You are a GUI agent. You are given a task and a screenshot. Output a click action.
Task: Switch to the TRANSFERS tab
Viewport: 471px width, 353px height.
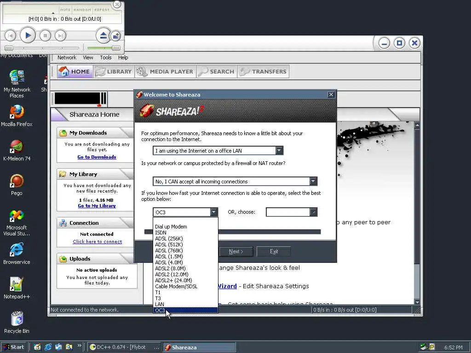[263, 71]
